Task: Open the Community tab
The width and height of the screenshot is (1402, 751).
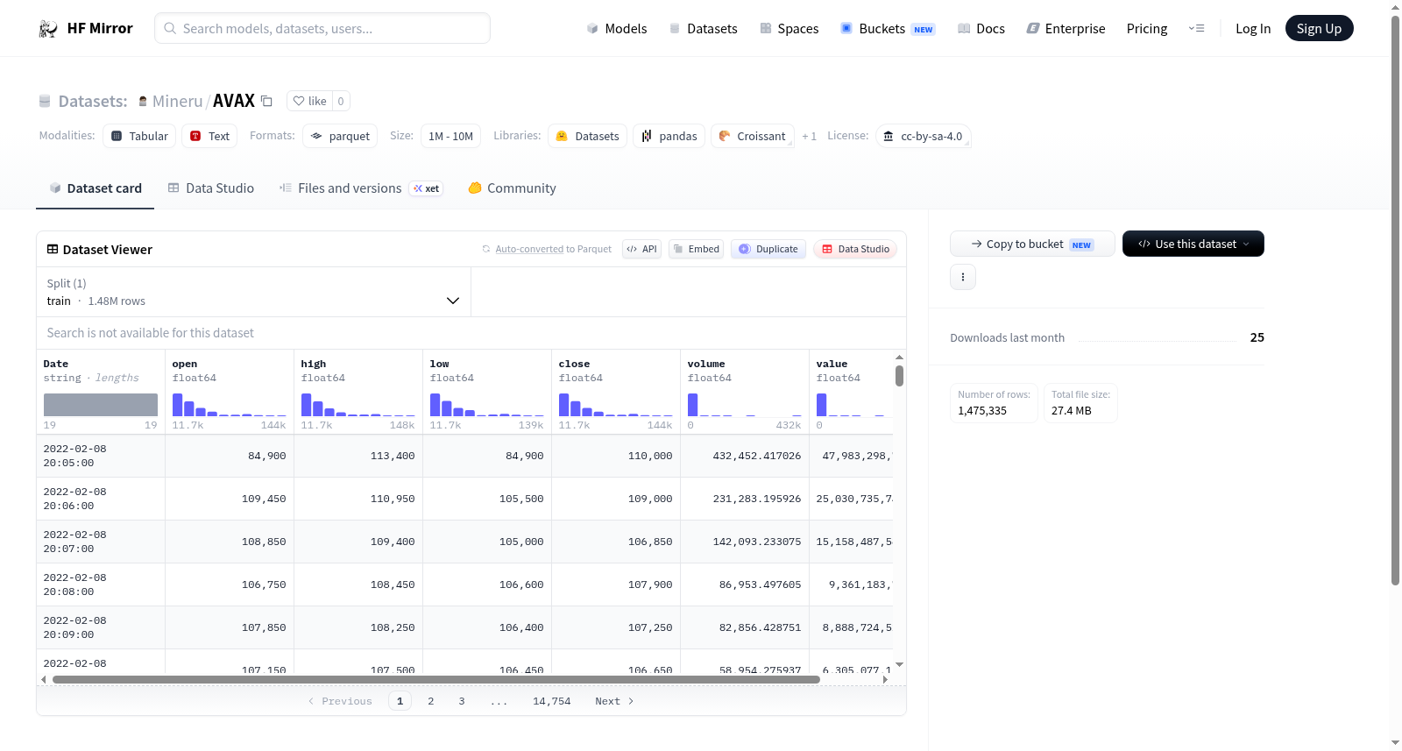Action: (512, 188)
